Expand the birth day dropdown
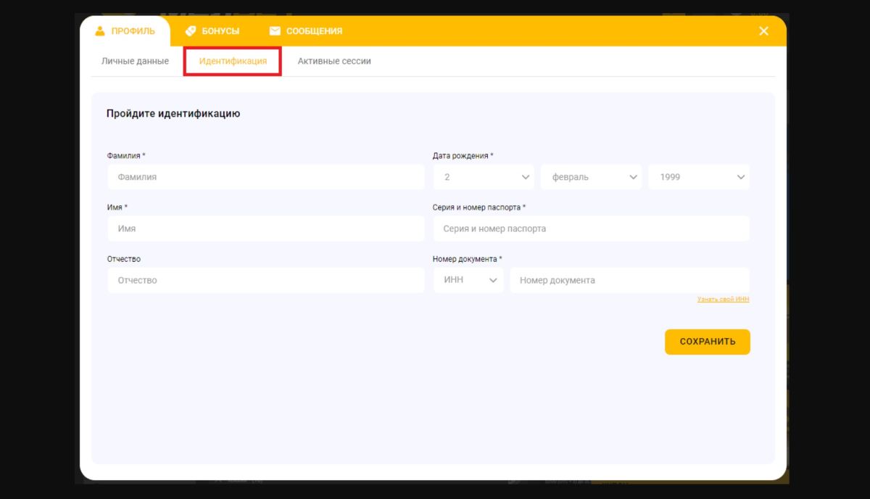 (484, 177)
